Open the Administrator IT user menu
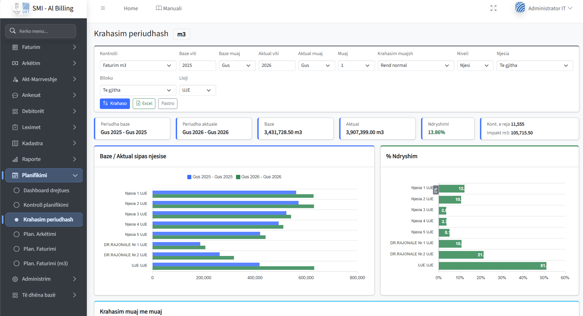Screen dimensions: 583x316 (544, 8)
